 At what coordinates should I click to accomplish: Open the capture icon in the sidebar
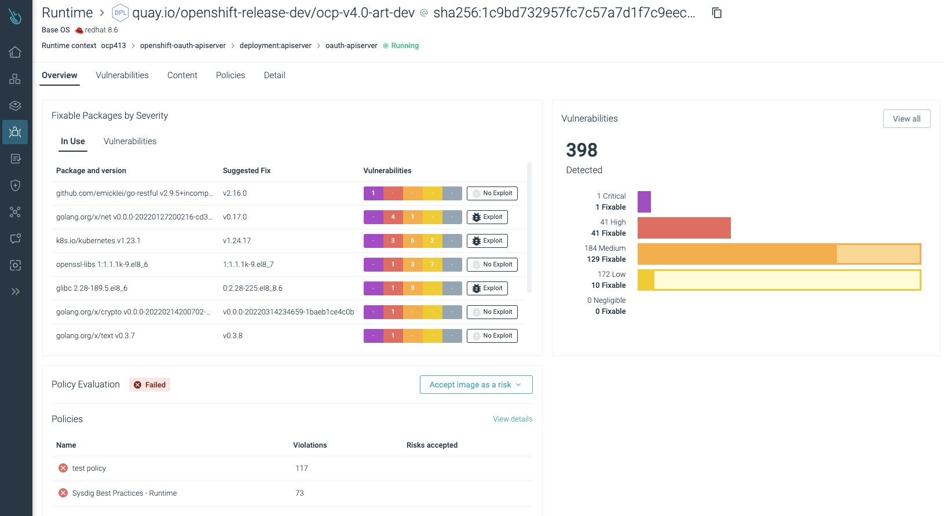[15, 265]
